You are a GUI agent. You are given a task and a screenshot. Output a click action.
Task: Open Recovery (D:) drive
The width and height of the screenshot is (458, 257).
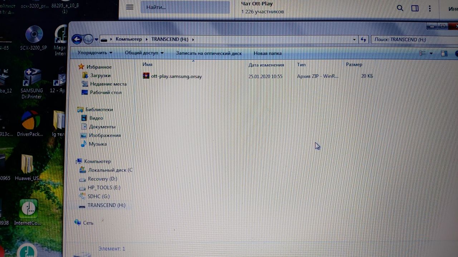102,179
